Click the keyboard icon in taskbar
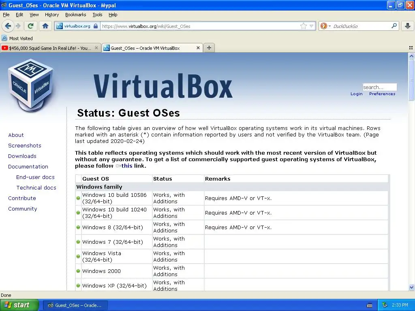Screen dimensions: 415x311 [370, 305]
